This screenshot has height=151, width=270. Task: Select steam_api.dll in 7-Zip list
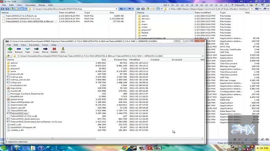(x=18, y=108)
